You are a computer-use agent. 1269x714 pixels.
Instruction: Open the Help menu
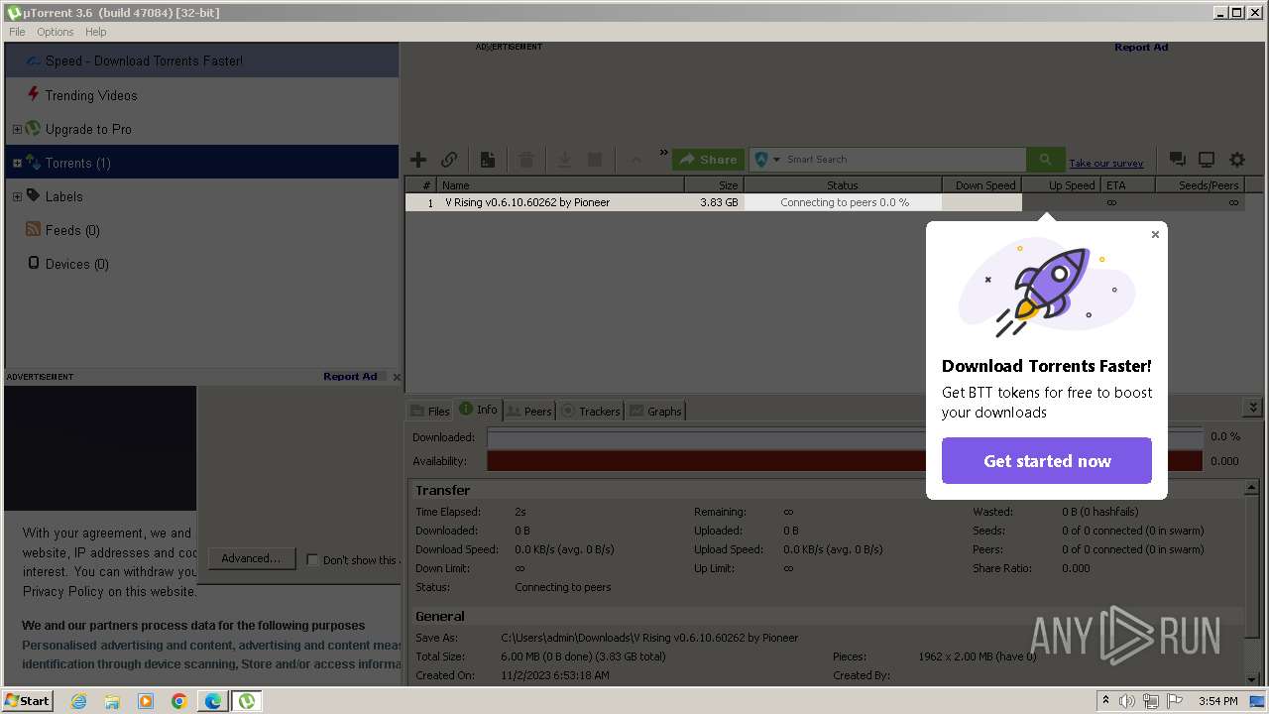click(x=96, y=32)
